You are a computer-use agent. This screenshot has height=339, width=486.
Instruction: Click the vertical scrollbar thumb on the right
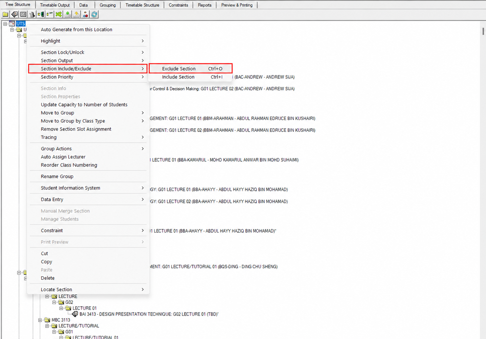pos(483,31)
